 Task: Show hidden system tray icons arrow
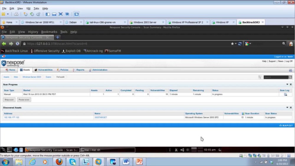click(x=255, y=162)
